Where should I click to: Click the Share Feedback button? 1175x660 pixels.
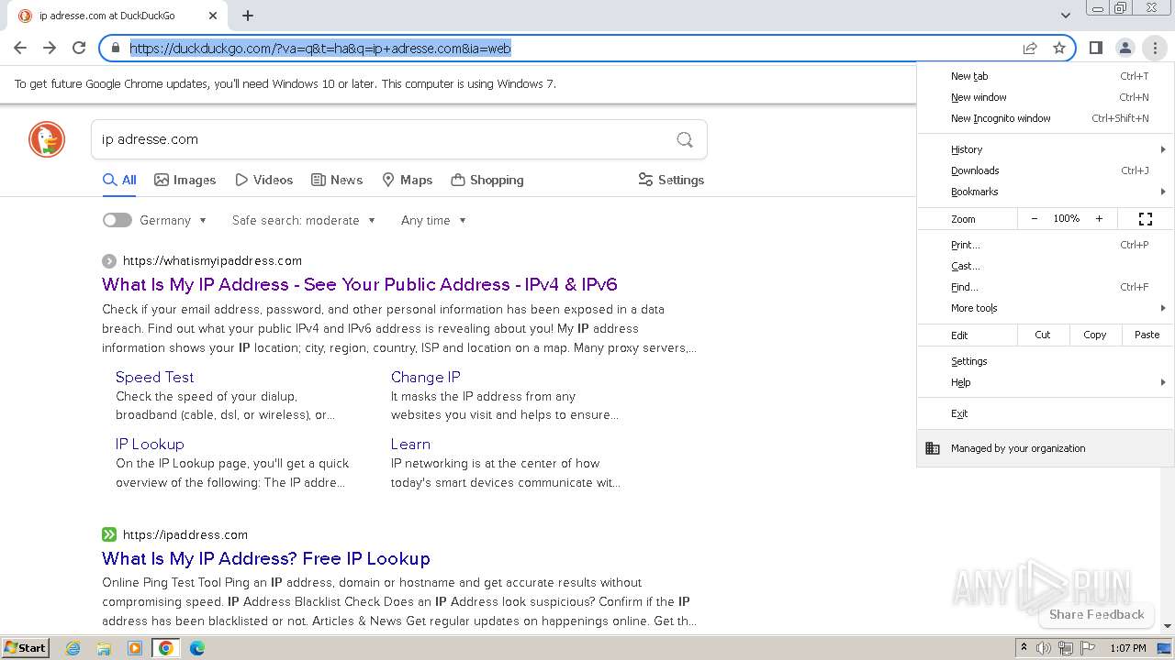(x=1097, y=614)
